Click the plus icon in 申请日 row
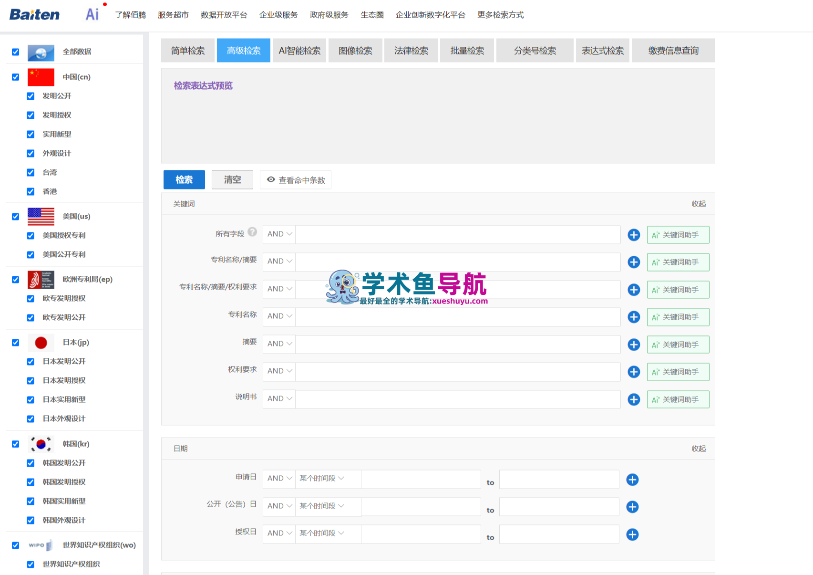The image size is (813, 575). pos(632,480)
